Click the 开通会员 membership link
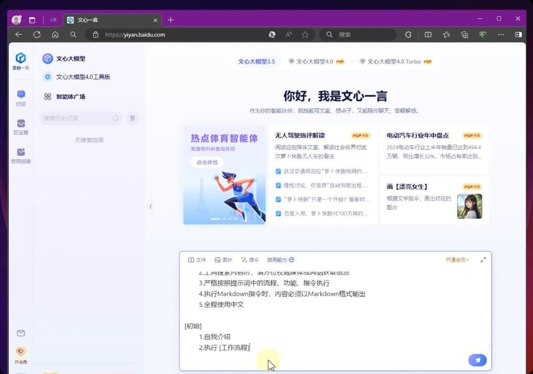 pyautogui.click(x=454, y=260)
